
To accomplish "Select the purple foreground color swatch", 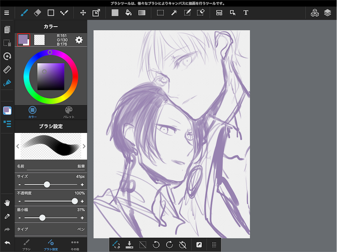I will pos(23,39).
